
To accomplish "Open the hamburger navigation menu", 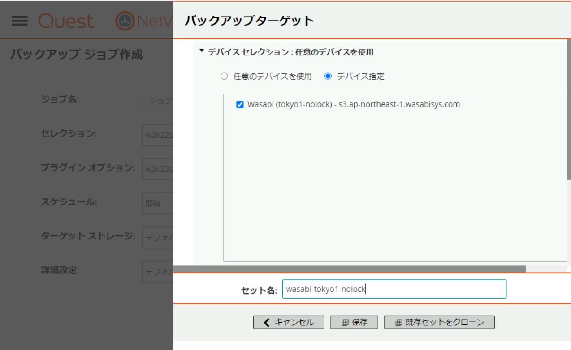I will [20, 21].
